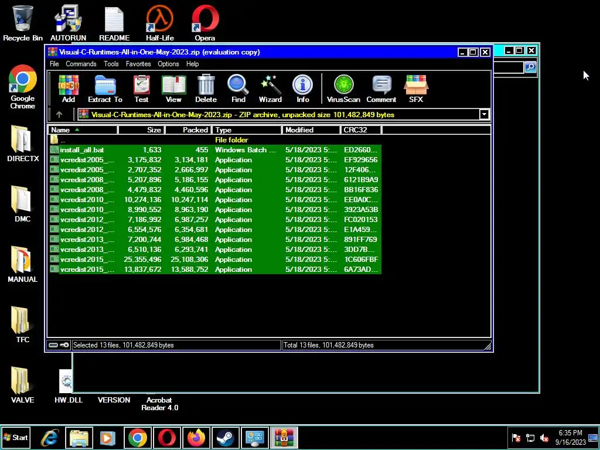Sort by the Name column header
This screenshot has width=600, height=450.
click(x=82, y=130)
